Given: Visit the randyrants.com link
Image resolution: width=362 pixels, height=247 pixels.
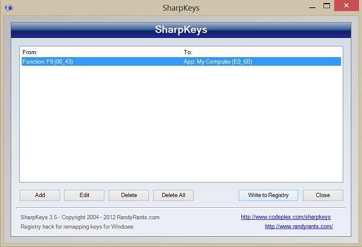Looking at the screenshot, I should (x=299, y=227).
